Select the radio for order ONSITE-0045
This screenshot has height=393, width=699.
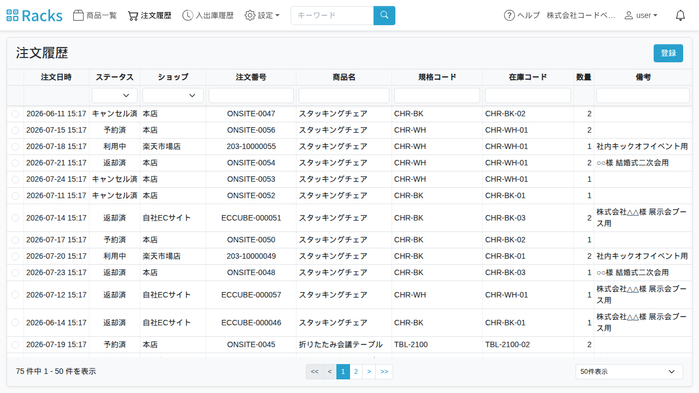coord(15,345)
